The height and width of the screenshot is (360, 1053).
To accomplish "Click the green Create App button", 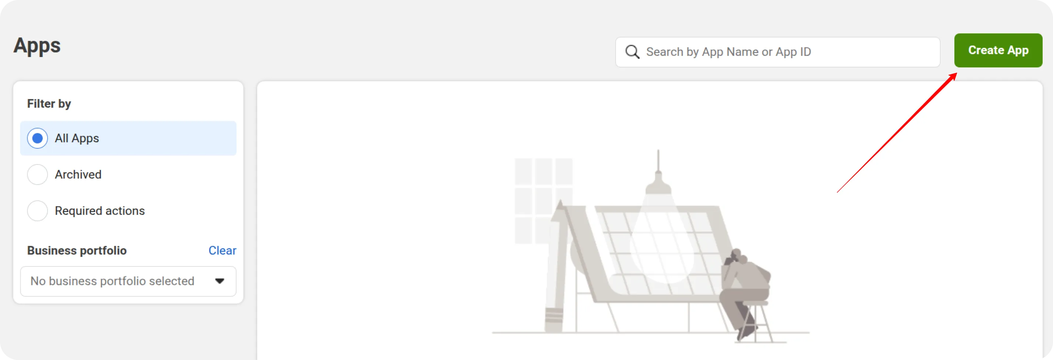I will click(998, 50).
